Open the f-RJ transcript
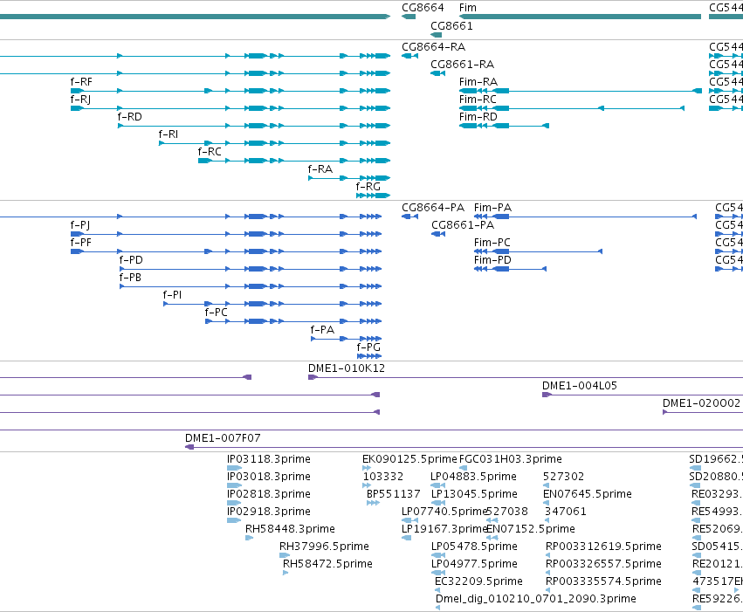 point(230,108)
